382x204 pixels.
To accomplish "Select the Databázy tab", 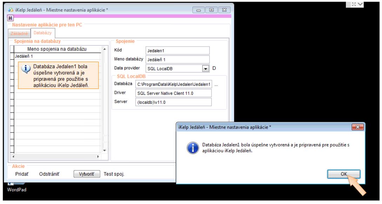I will coord(40,33).
